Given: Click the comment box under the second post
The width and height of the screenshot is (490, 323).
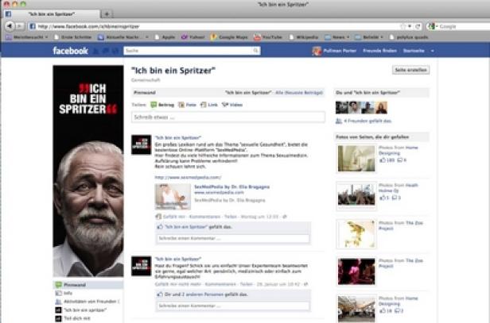Looking at the screenshot, I should 233,306.
